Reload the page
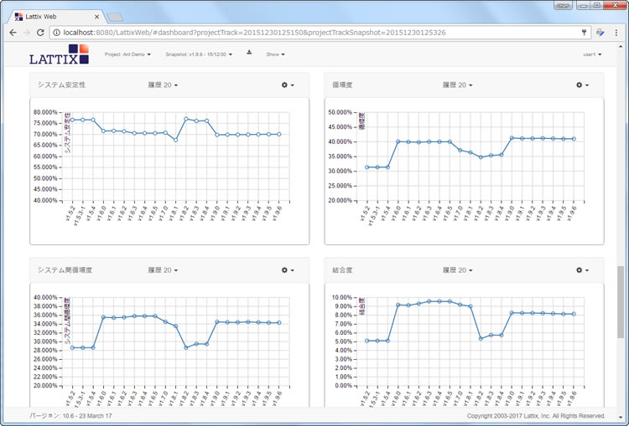This screenshot has height=426, width=629. (40, 33)
